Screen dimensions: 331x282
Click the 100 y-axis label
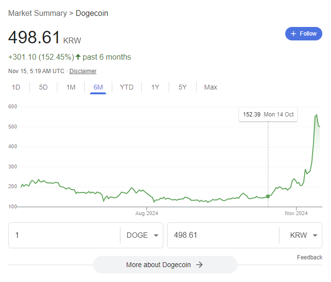(x=13, y=206)
